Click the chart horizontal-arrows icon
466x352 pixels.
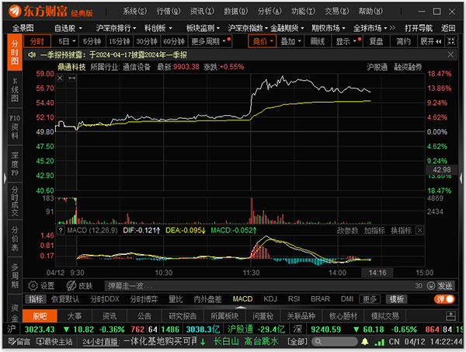click(72, 78)
